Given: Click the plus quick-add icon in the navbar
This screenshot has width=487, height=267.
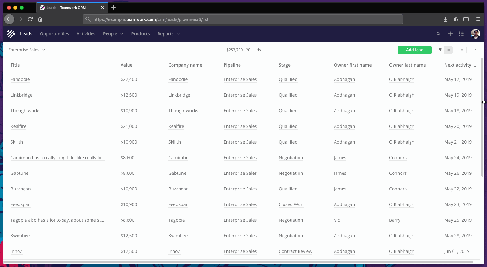Looking at the screenshot, I should (x=450, y=33).
